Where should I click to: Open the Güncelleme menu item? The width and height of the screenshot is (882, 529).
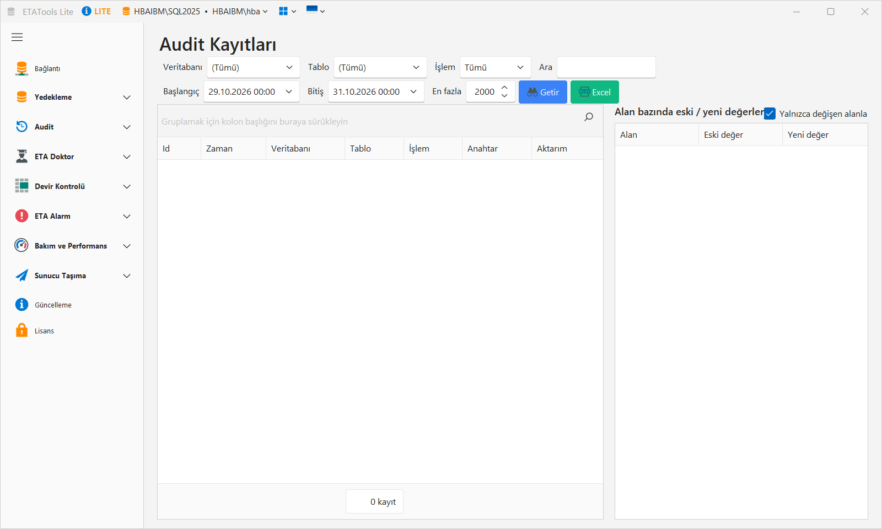(x=72, y=305)
